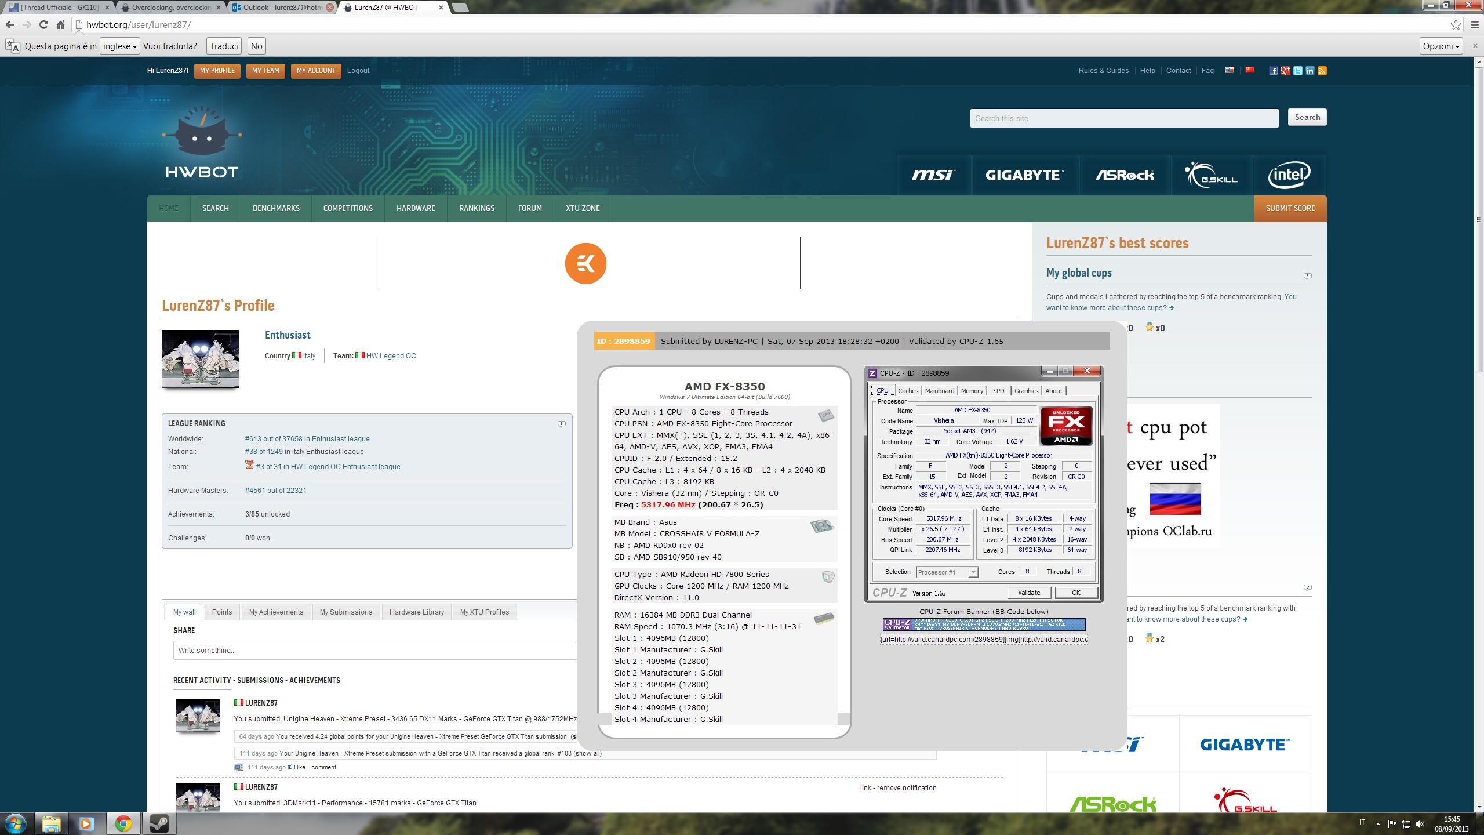The width and height of the screenshot is (1484, 835).
Task: Click the Traduci button
Action: [x=224, y=46]
